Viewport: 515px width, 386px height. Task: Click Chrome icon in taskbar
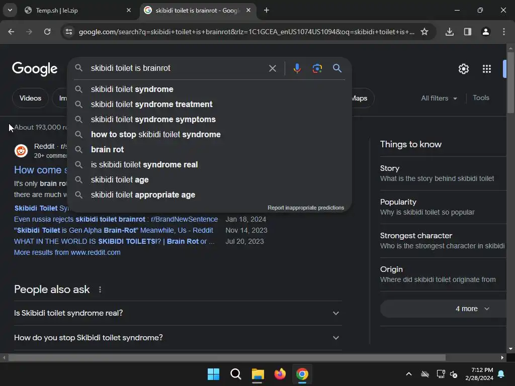click(302, 374)
